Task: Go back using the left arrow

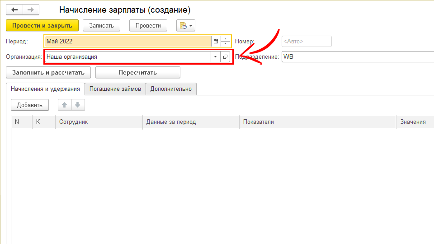Action: 14,9
